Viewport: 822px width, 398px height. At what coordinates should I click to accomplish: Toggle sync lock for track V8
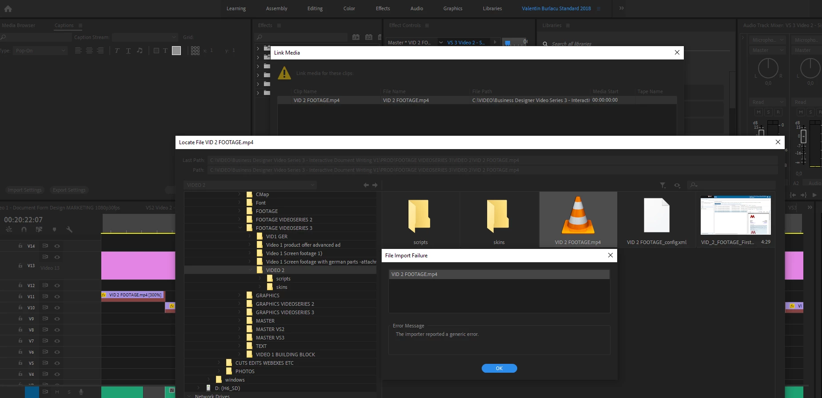45,330
